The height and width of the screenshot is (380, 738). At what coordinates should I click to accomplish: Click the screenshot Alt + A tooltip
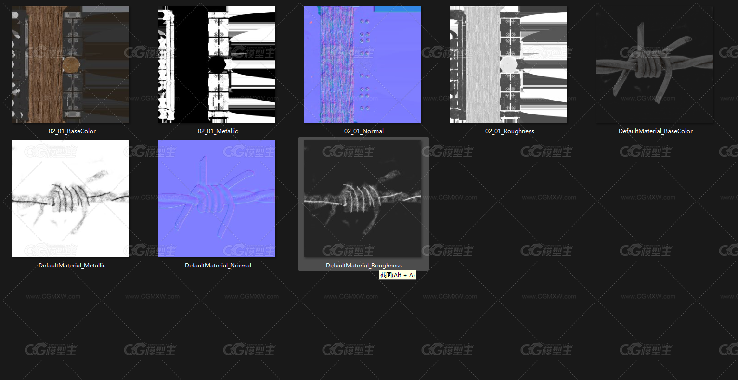pyautogui.click(x=397, y=275)
